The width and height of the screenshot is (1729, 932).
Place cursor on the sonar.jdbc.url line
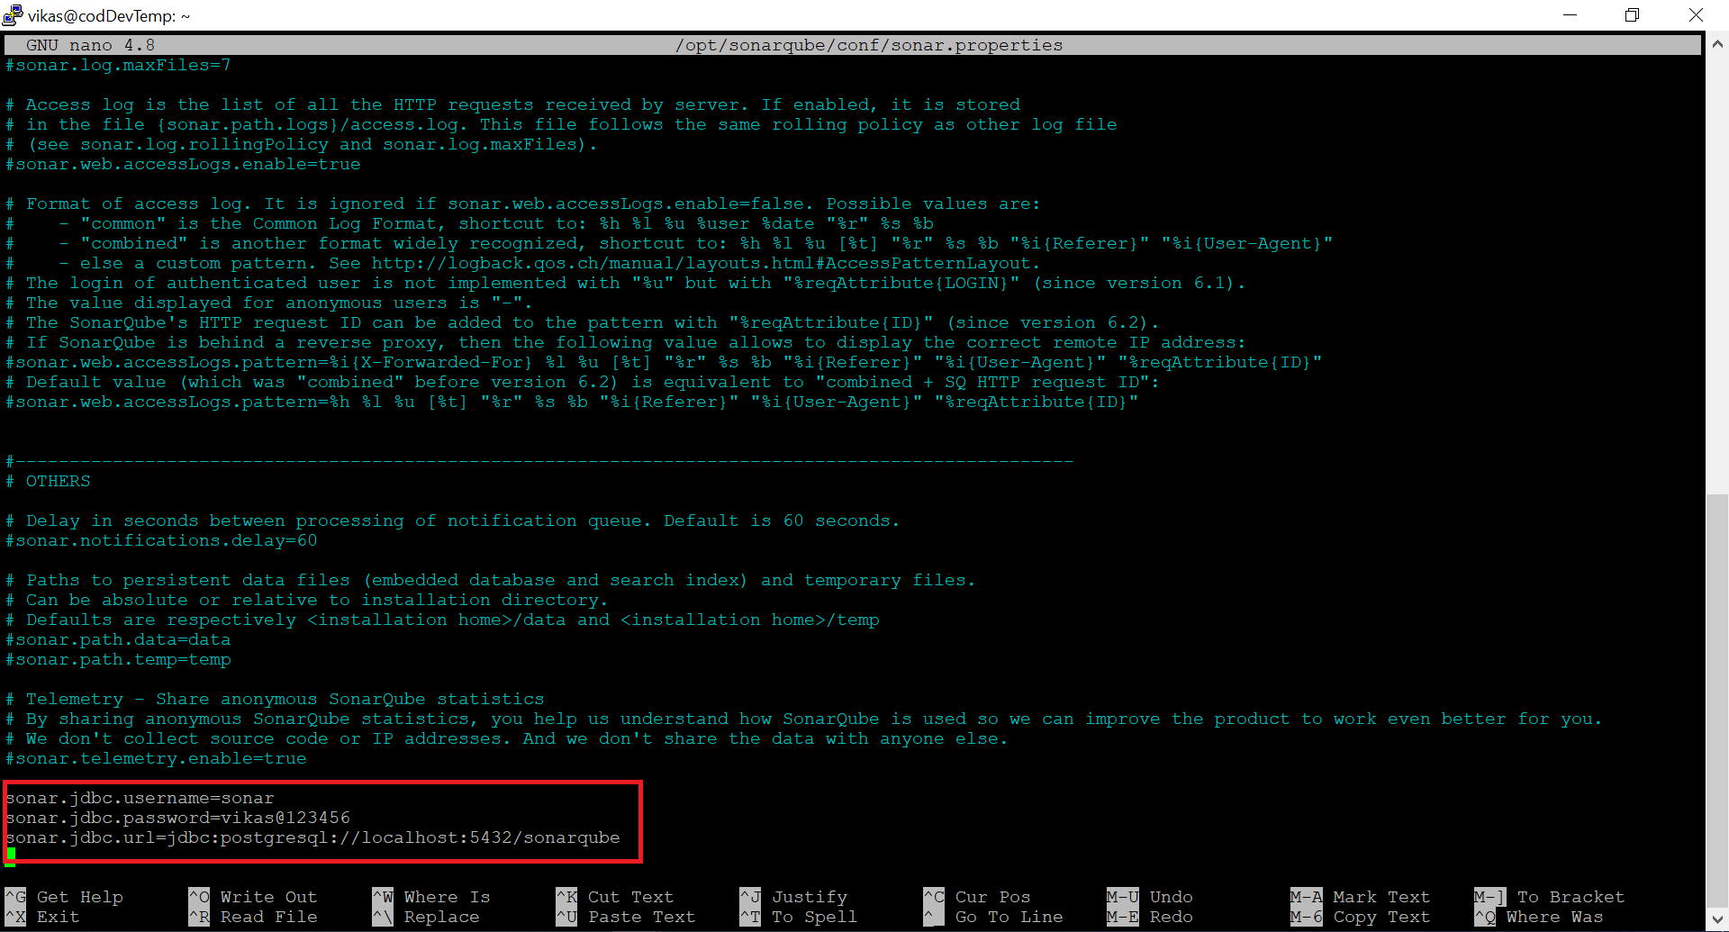coord(312,837)
